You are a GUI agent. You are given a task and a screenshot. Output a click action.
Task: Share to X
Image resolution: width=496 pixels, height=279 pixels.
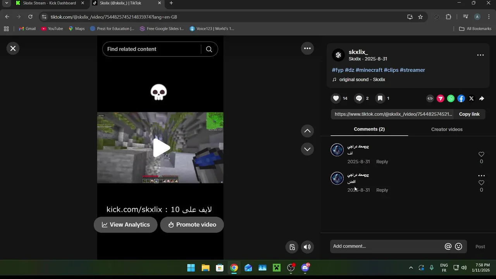pyautogui.click(x=471, y=98)
